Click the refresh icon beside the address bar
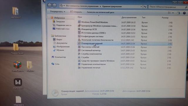 (145, 7)
